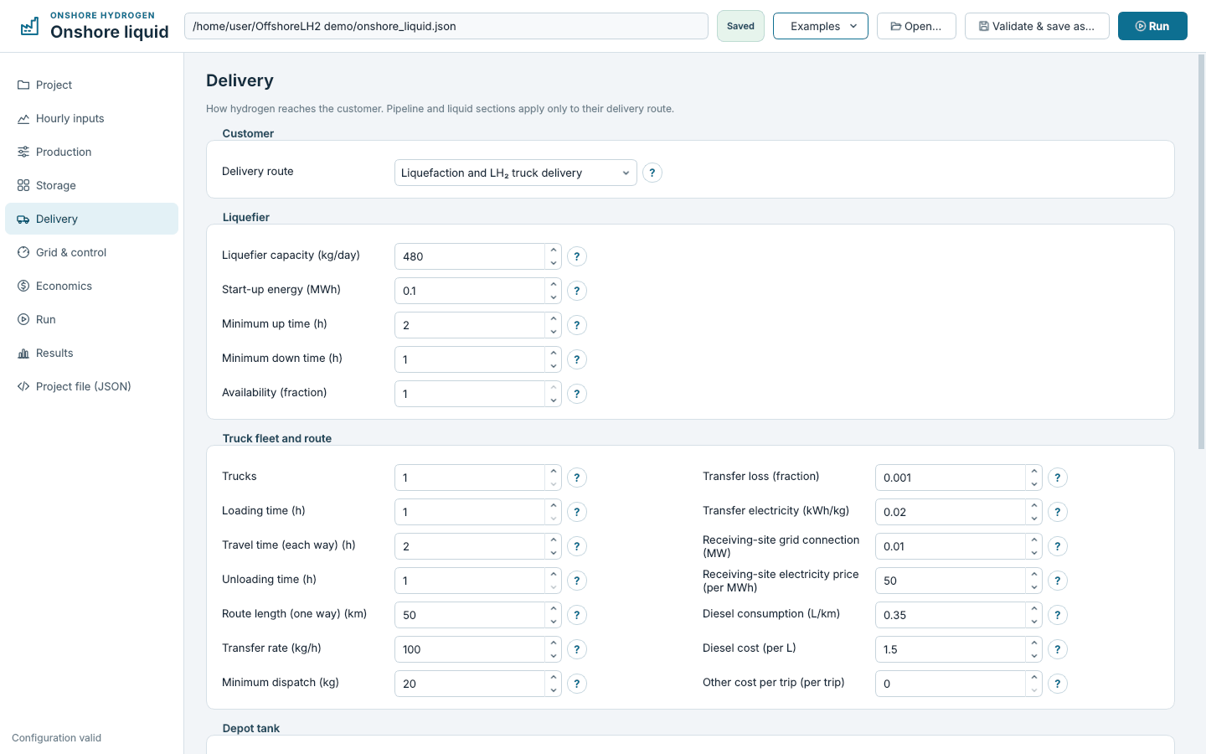
Task: Select the Run item in sidebar
Action: [92, 319]
